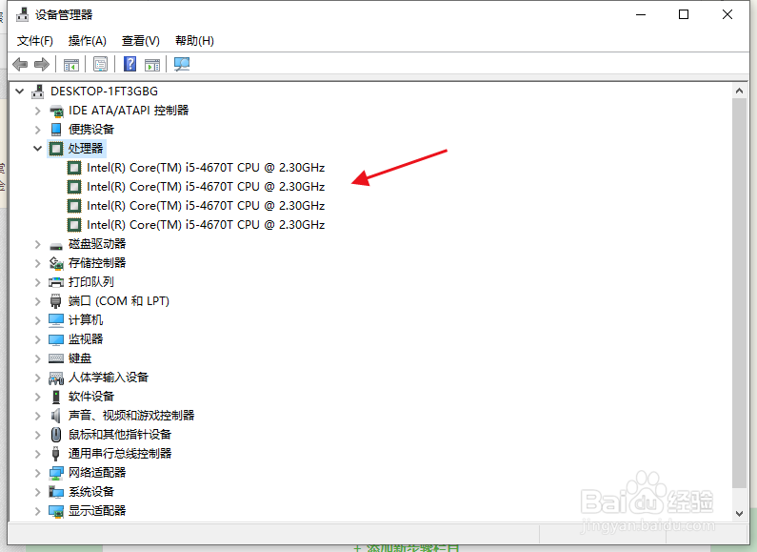Click the 声音、视频和游戏控制器 speaker icon

pos(56,416)
